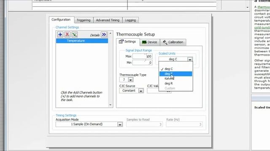Open the CJC Source Constant dropdown
Screen dimensions: 270x151
[141, 91]
